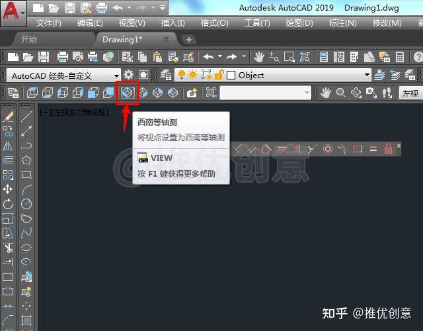Viewport: 423px width, 331px height.
Task: Select the Line drawing tool
Action: (26, 117)
